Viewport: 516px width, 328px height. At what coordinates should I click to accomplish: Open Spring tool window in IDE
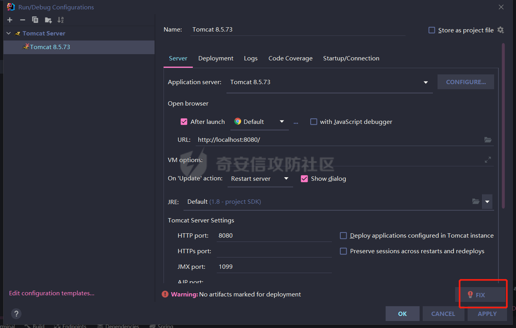tap(161, 326)
